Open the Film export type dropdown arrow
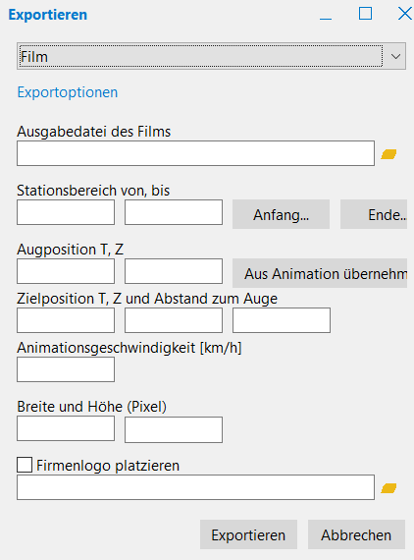414x560 pixels. point(395,56)
